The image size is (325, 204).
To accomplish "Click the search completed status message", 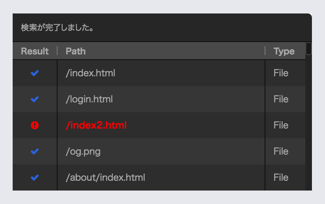I will [58, 28].
